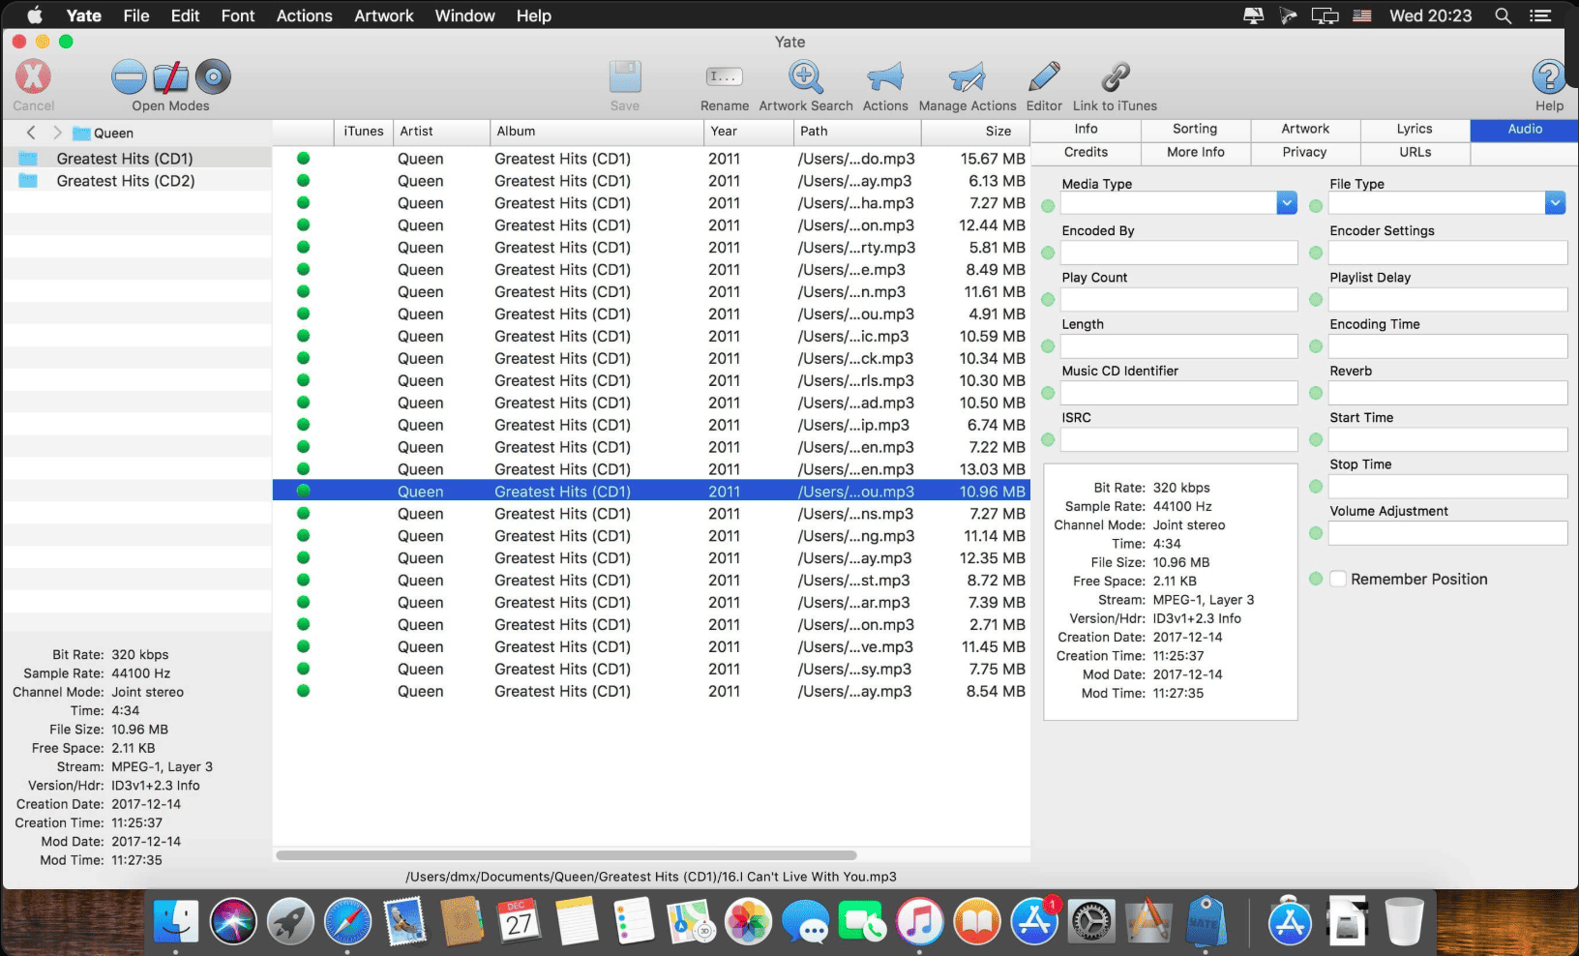
Task: Open Calendar in the Dock
Action: click(520, 921)
